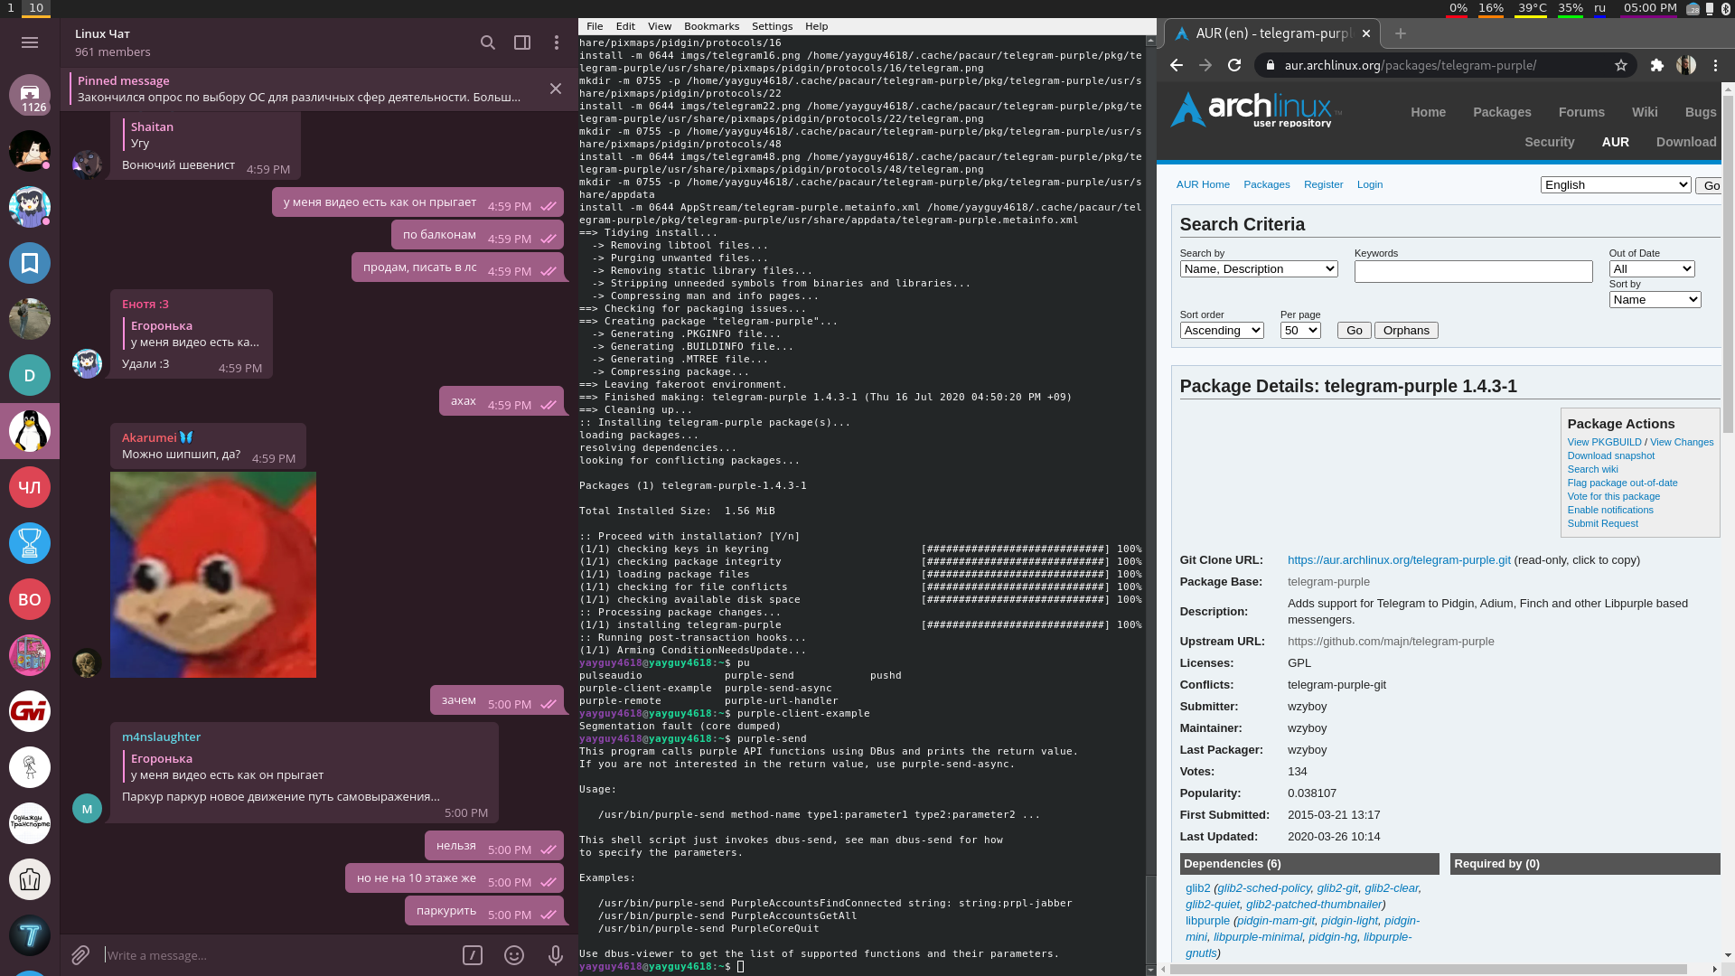
Task: Open the browser extensions puzzle icon
Action: [x=1657, y=65]
